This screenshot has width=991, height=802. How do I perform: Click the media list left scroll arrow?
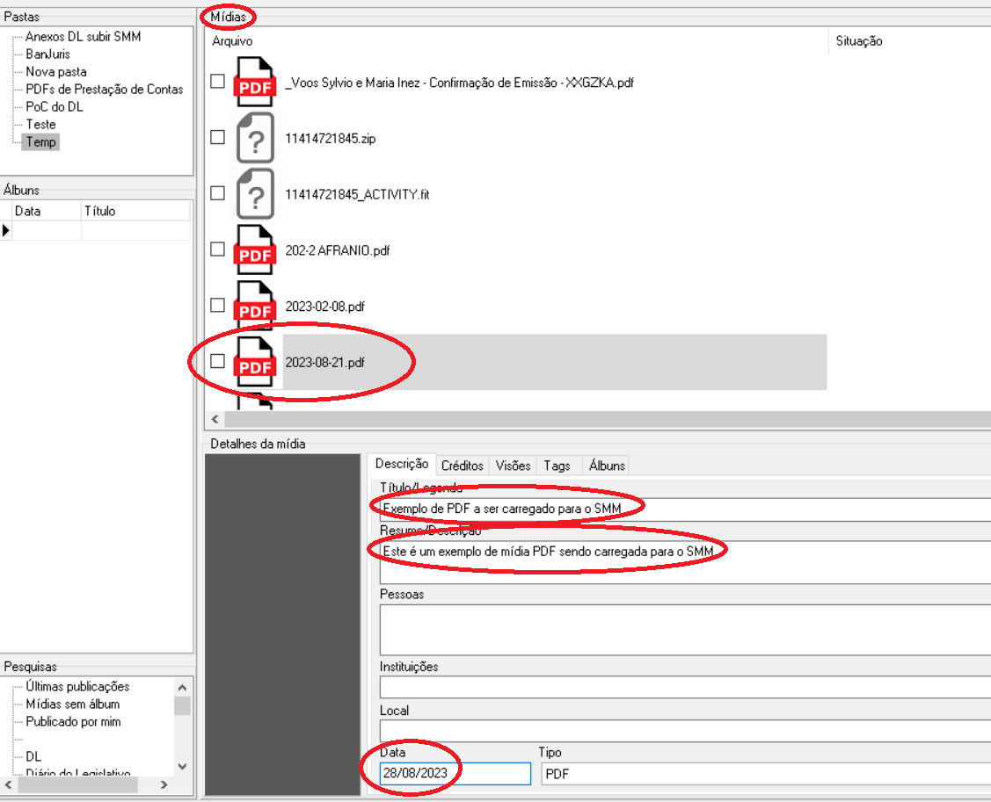click(215, 419)
